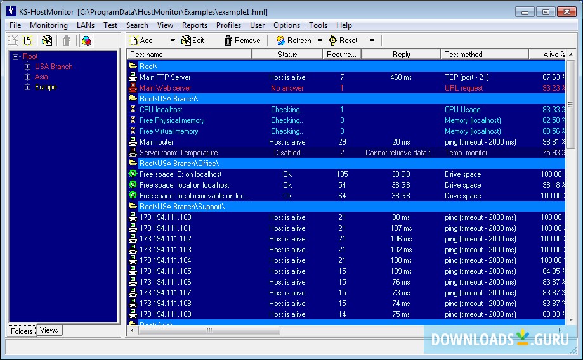Select the Europe folder in tree
The width and height of the screenshot is (583, 360).
46,87
